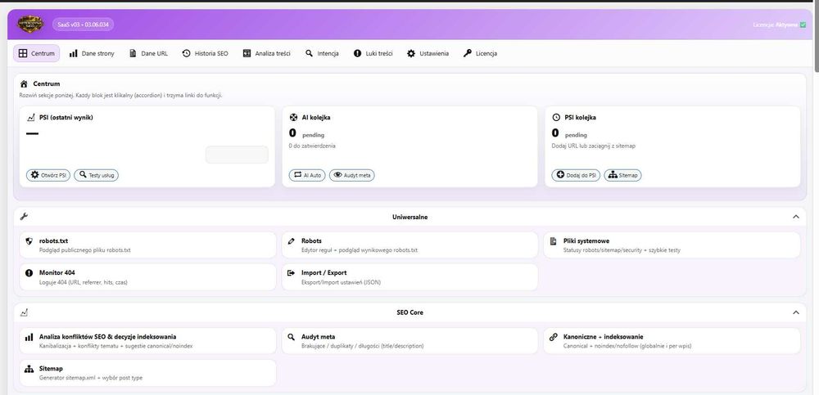Click the Sitemap card hierarchy icon
Viewport: 819px width, 395px height.
tap(29, 369)
